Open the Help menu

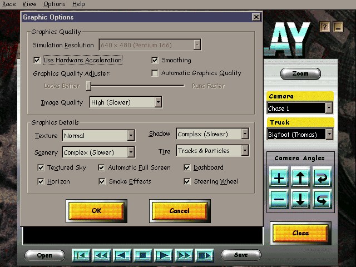pyautogui.click(x=78, y=4)
